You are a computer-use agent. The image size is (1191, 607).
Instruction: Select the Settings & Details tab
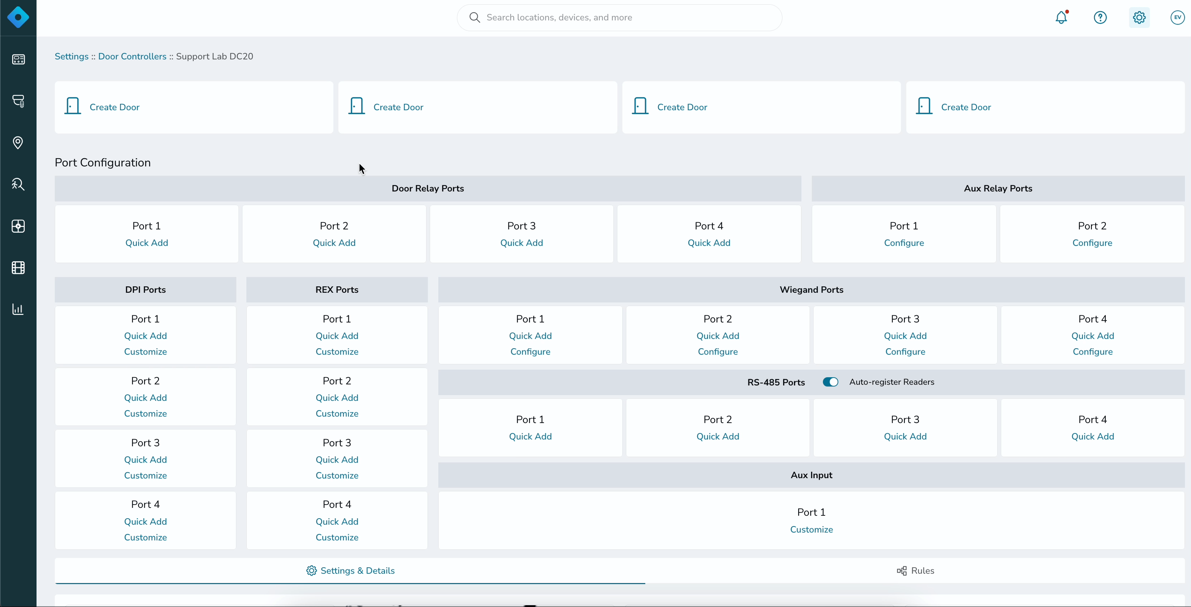350,570
